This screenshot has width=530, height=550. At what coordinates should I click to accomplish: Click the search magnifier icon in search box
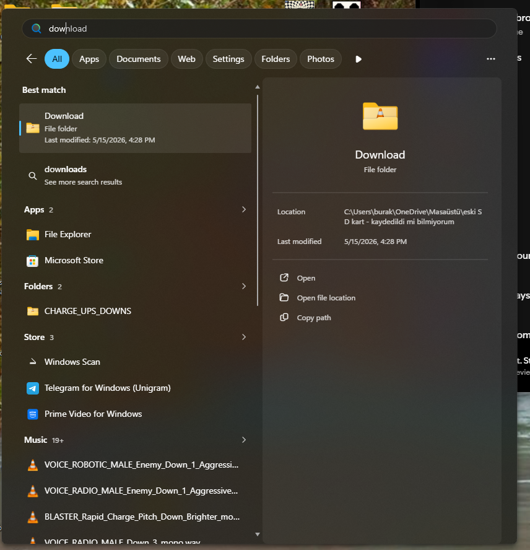[36, 28]
